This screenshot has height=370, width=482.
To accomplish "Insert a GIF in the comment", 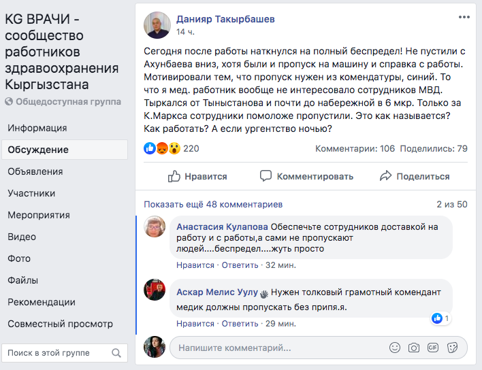I will pyautogui.click(x=432, y=348).
